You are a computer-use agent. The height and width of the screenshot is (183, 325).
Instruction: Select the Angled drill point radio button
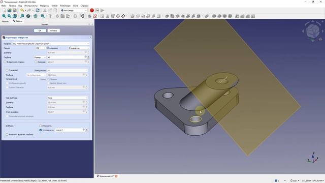point(41,130)
